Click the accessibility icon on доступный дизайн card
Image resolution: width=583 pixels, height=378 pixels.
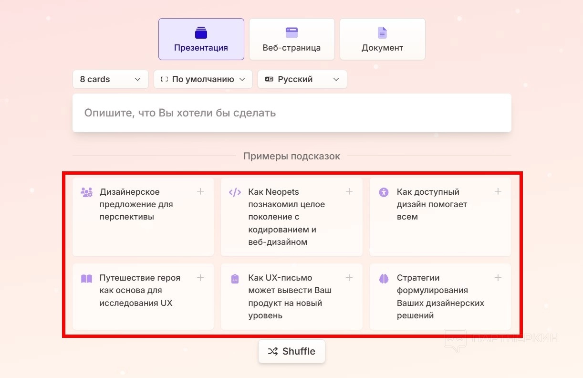(384, 192)
